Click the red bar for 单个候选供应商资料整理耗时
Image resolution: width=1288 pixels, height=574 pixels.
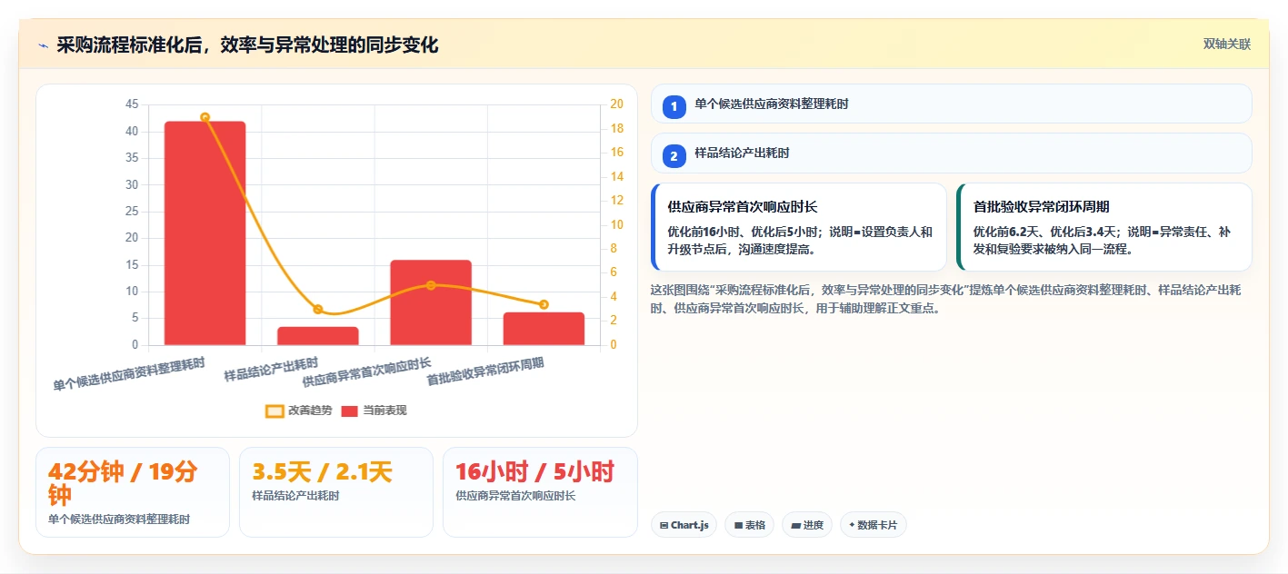click(205, 233)
